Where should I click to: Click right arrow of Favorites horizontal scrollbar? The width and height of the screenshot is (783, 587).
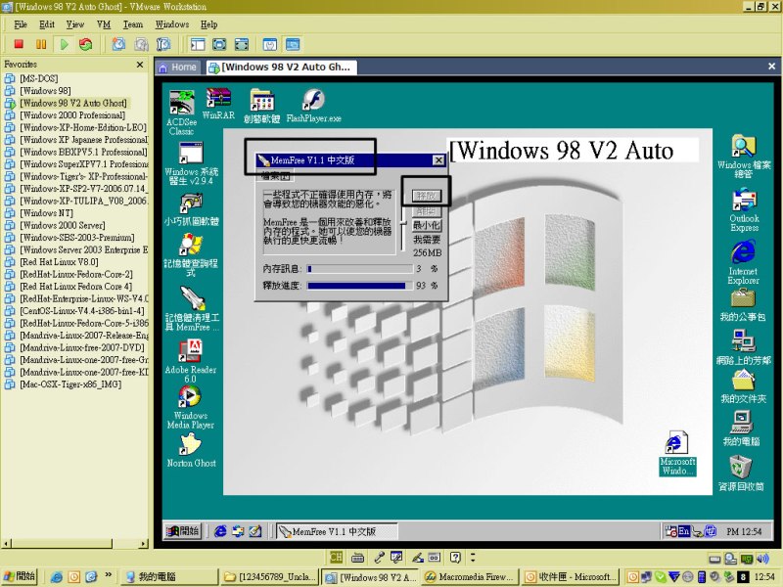pos(144,544)
